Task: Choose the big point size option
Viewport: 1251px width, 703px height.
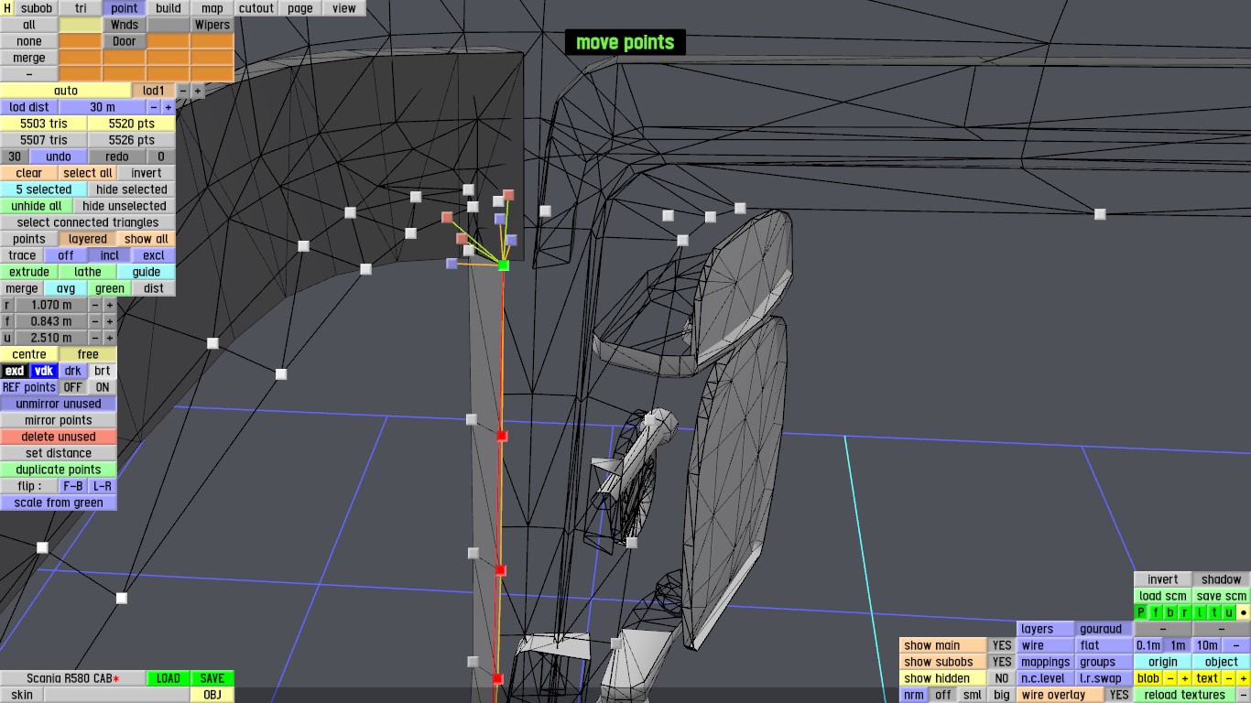Action: tap(1002, 695)
